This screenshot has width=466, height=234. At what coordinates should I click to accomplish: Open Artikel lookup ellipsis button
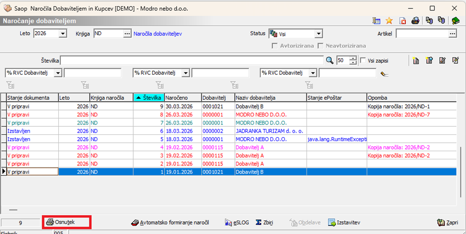click(452, 34)
